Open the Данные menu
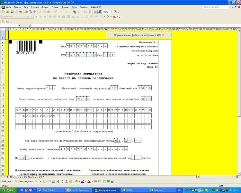 65,7
